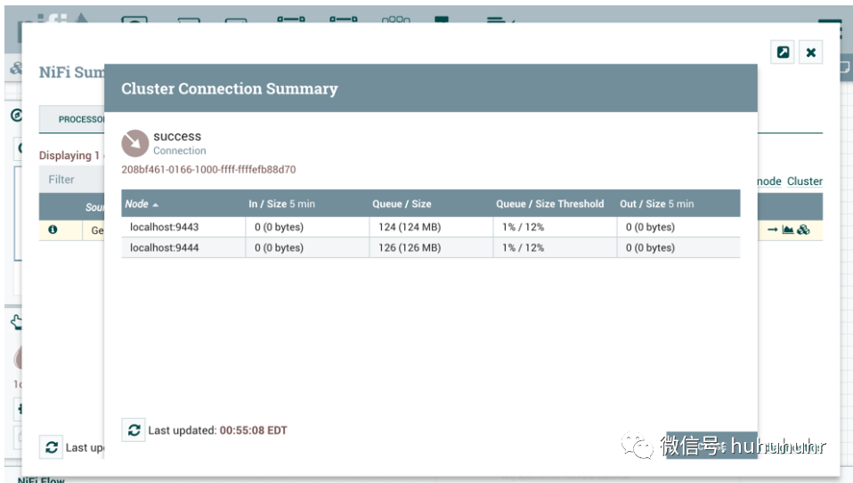Open the Cluster link in NiFi Summary
Image resolution: width=853 pixels, height=483 pixels.
805,181
